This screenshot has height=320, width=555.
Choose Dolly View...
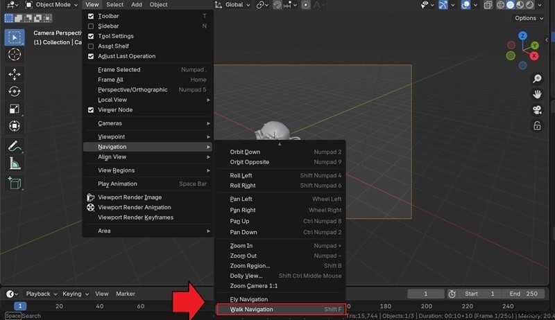(x=281, y=276)
